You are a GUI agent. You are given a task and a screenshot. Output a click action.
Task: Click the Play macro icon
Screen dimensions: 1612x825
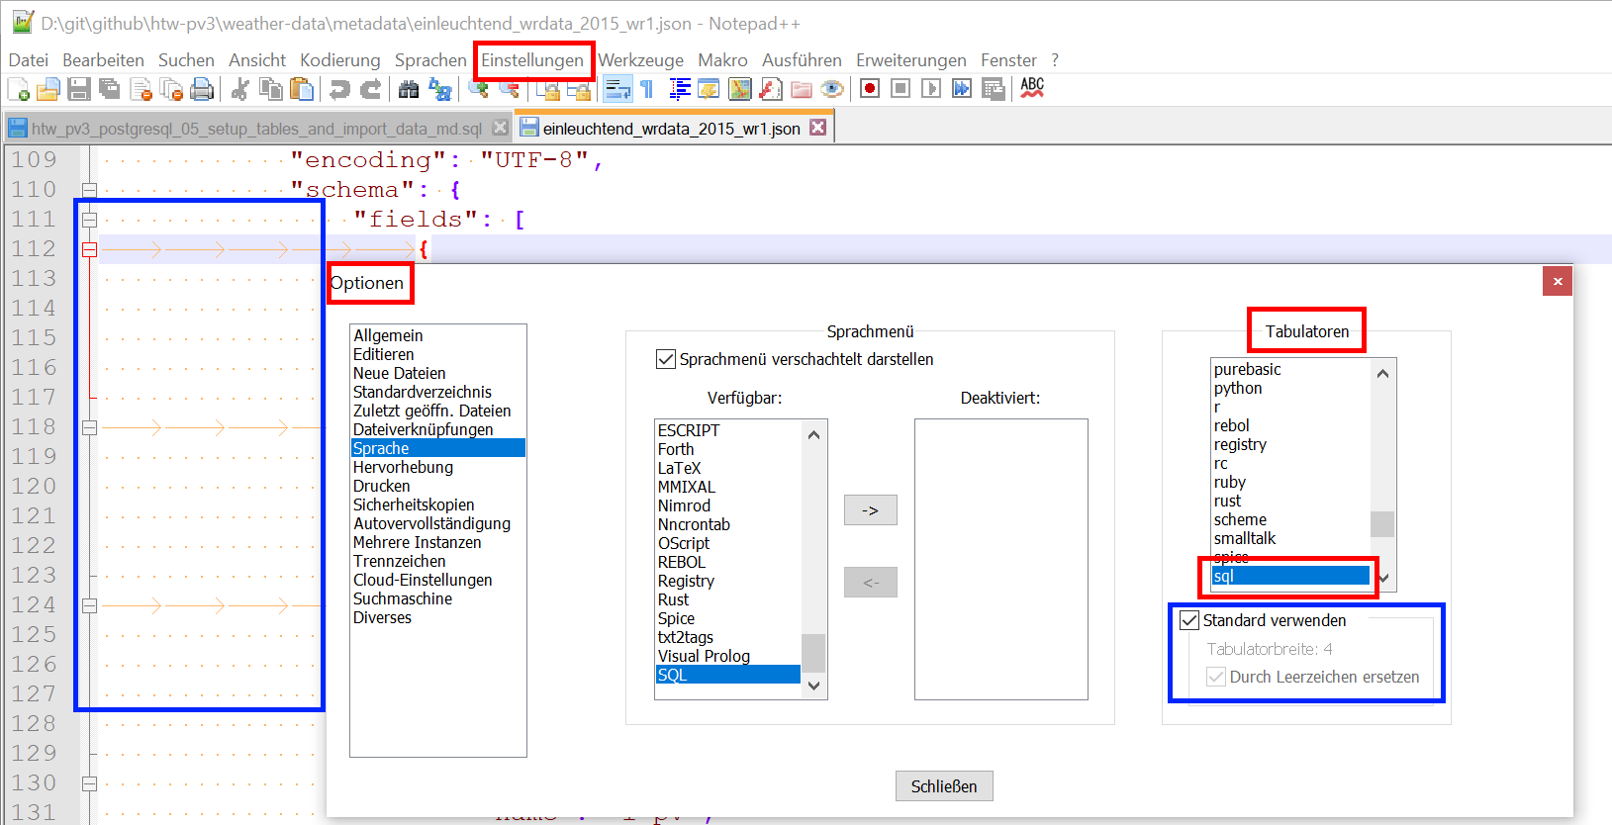coord(931,89)
